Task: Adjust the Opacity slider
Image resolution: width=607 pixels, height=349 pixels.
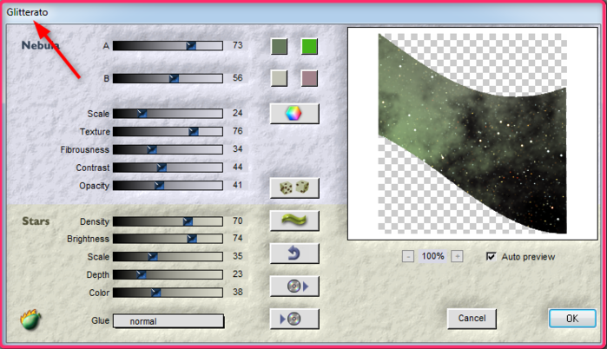Action: 168,185
